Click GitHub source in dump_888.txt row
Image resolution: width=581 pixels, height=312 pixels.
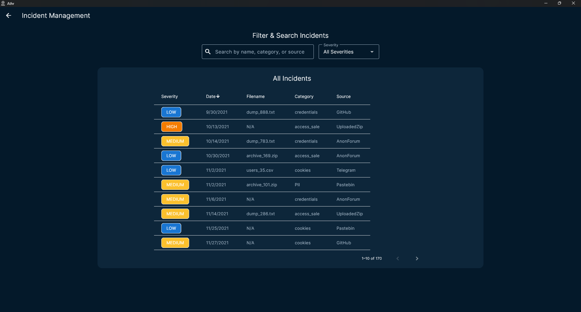[x=344, y=112]
